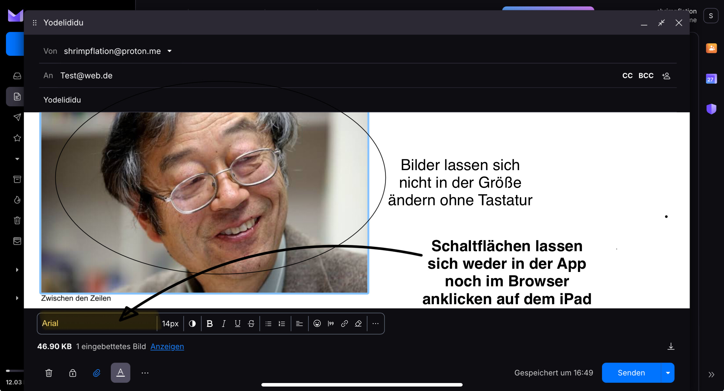This screenshot has height=391, width=724.
Task: Open the security shield side app
Action: pos(712,109)
